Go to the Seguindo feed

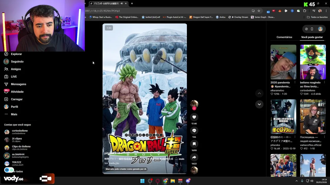[14, 61]
